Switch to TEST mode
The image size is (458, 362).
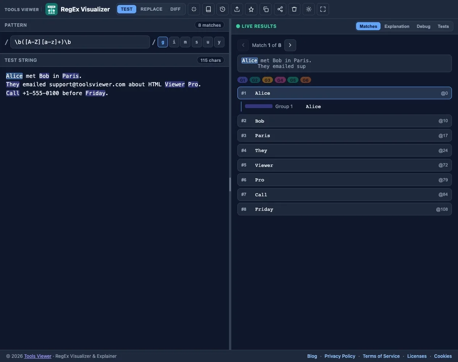click(x=127, y=9)
